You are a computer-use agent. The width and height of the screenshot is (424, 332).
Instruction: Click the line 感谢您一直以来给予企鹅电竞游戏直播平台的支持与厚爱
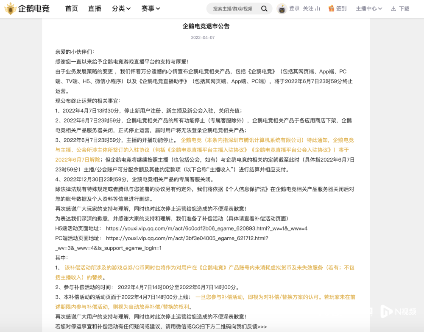pos(122,61)
